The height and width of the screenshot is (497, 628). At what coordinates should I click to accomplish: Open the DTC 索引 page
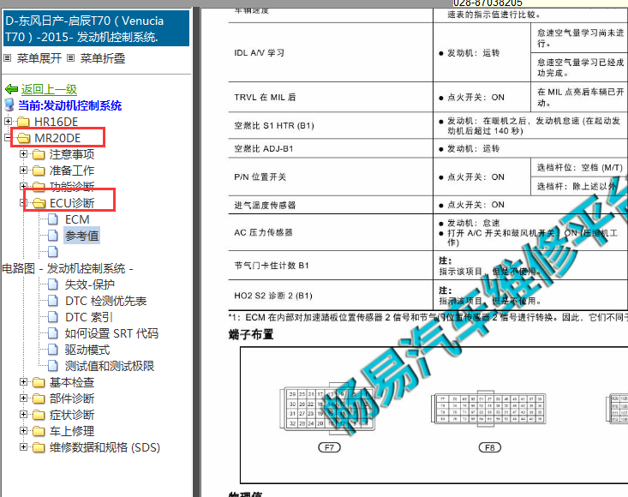tap(89, 317)
